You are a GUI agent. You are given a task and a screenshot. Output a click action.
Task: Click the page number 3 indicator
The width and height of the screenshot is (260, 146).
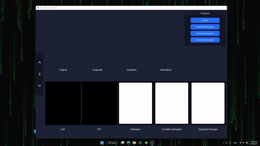39,74
